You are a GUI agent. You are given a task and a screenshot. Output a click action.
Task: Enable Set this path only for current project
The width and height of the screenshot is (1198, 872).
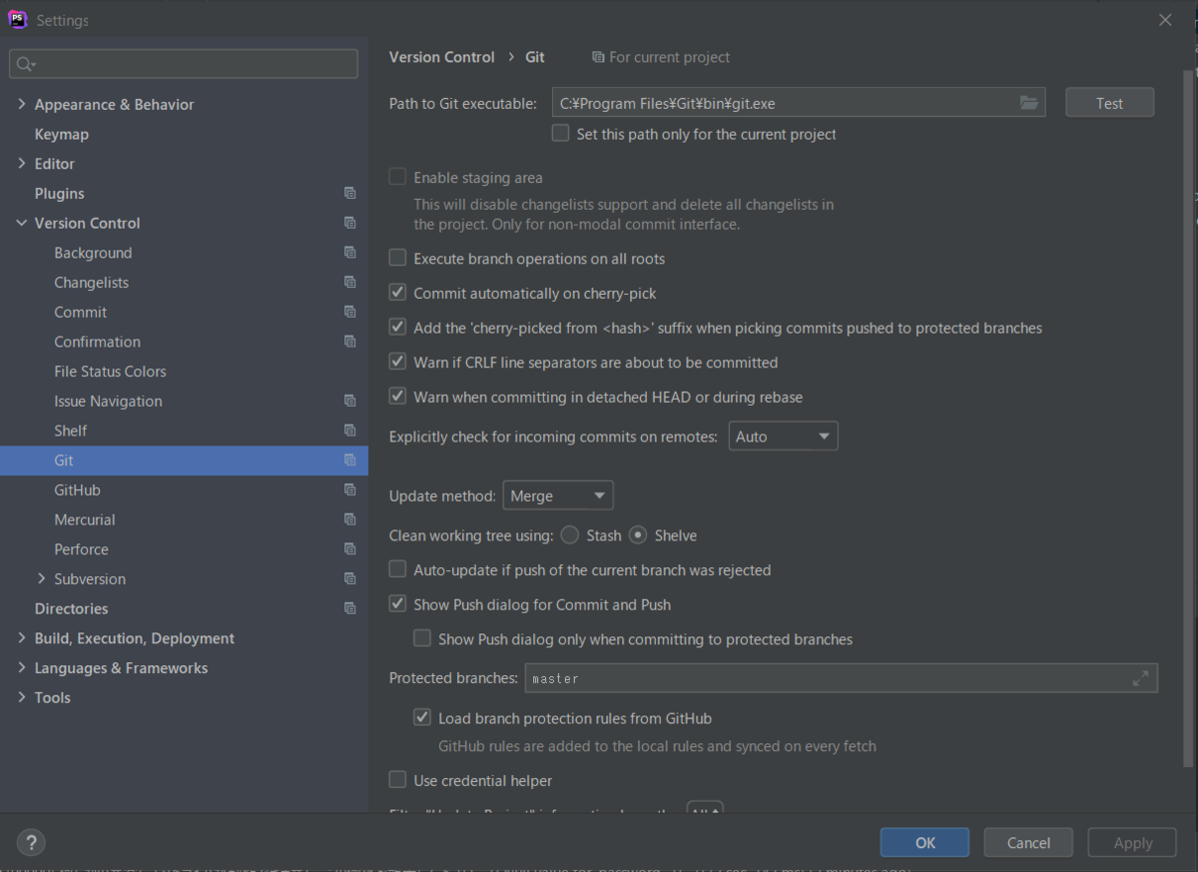[x=560, y=133]
